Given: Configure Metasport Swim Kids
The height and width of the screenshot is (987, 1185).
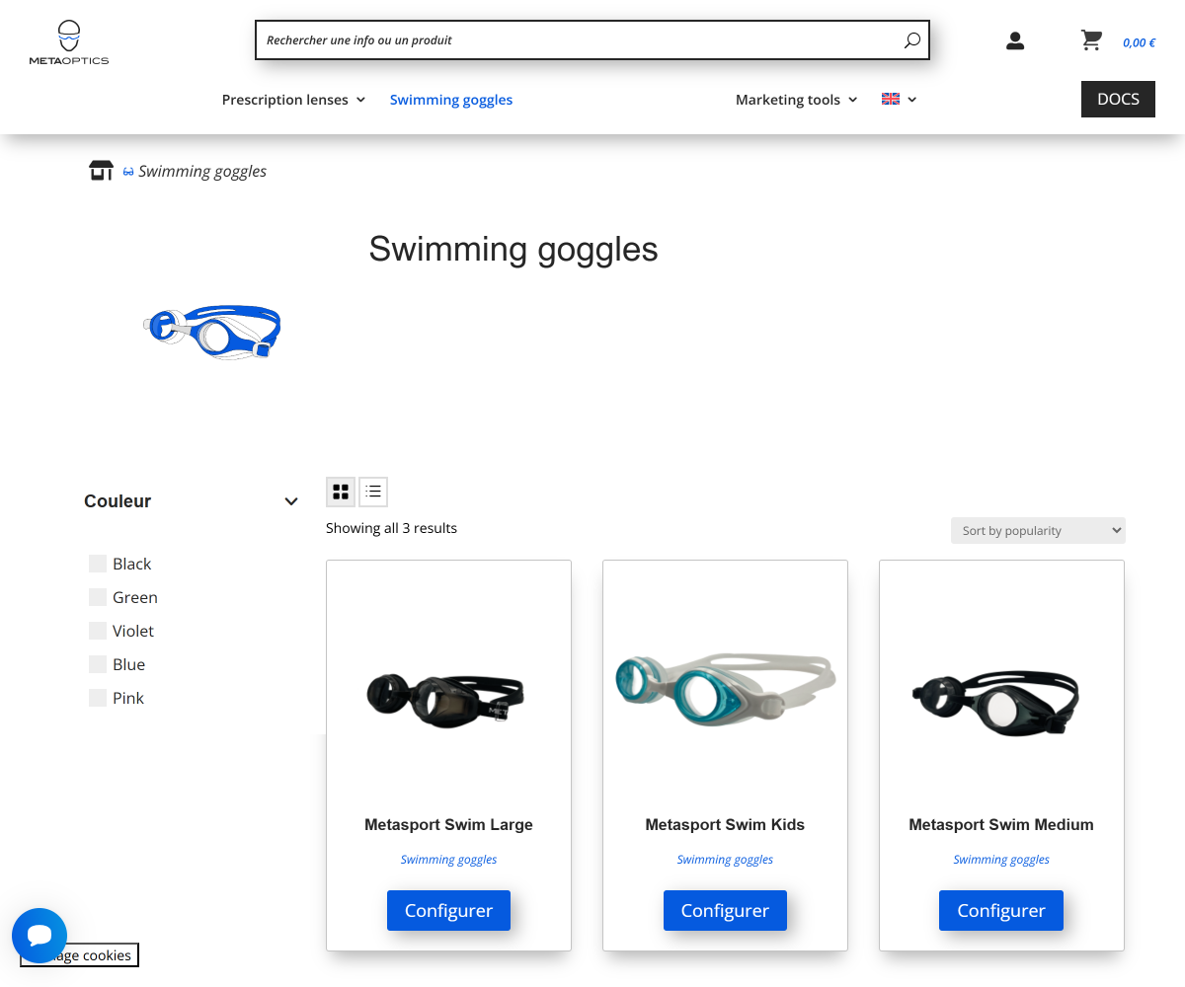Looking at the screenshot, I should 725,910.
